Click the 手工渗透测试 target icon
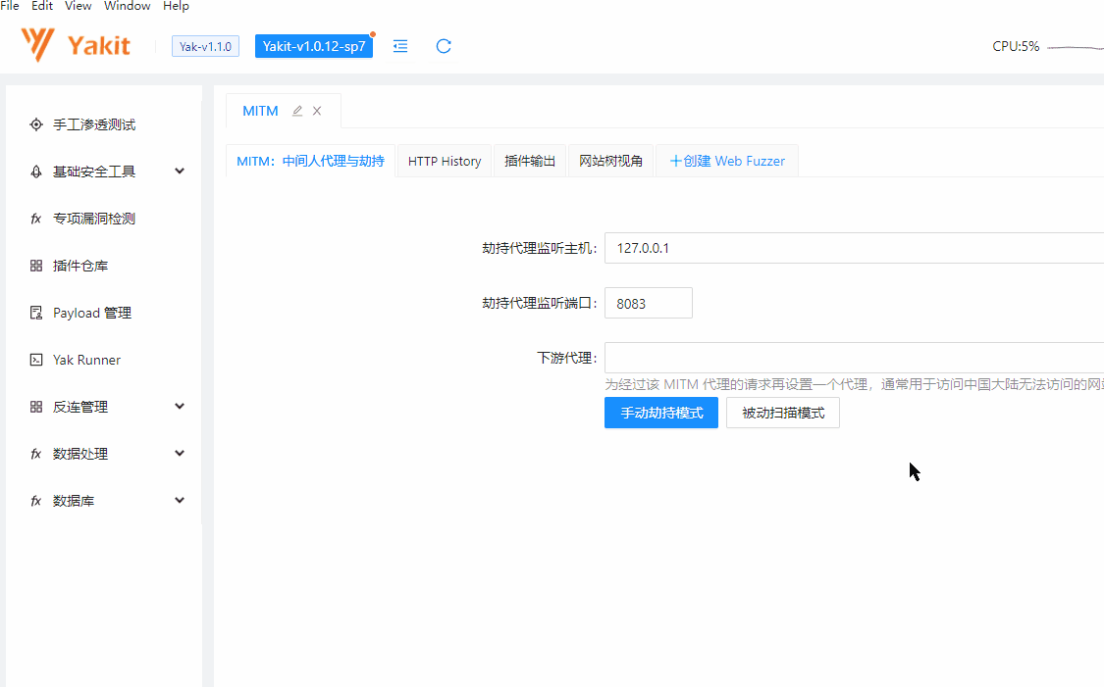Viewport: 1104px width, 687px height. coord(36,124)
